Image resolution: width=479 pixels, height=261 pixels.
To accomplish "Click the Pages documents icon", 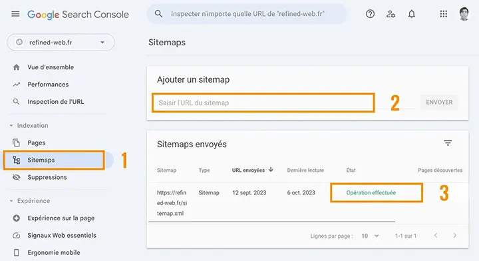I will 16,142.
